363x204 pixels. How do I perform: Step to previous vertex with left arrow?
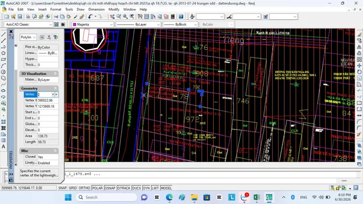pos(53,94)
